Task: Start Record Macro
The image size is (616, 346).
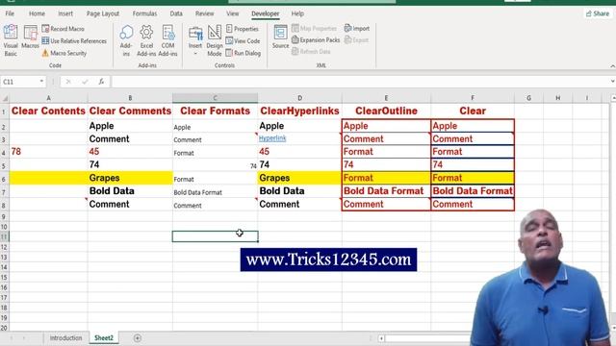Action: point(63,29)
